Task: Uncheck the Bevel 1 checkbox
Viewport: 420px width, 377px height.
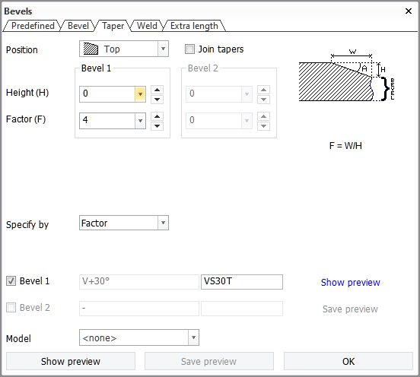Action: [11, 281]
